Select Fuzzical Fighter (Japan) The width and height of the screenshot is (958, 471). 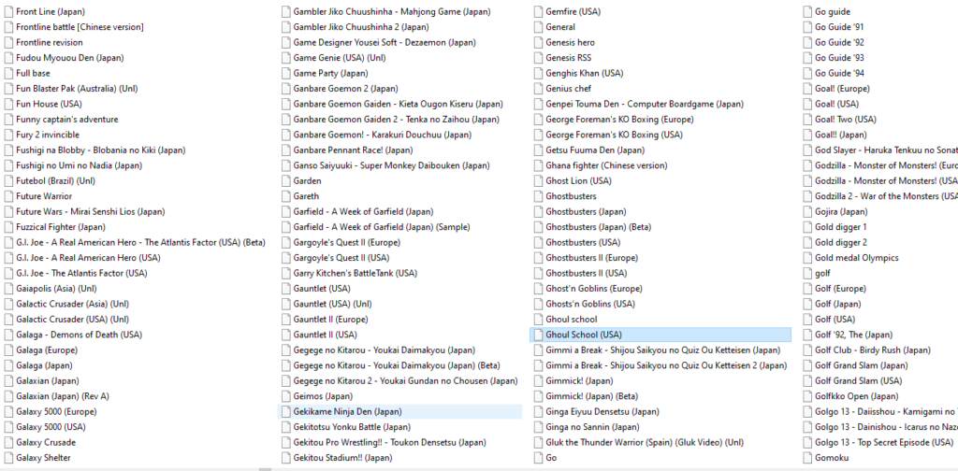[x=61, y=227]
